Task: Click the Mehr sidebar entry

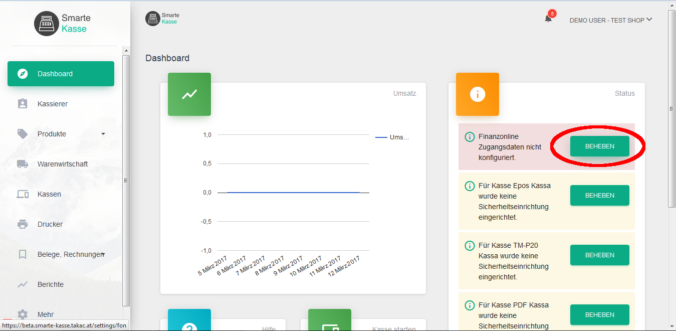Action: click(61, 314)
